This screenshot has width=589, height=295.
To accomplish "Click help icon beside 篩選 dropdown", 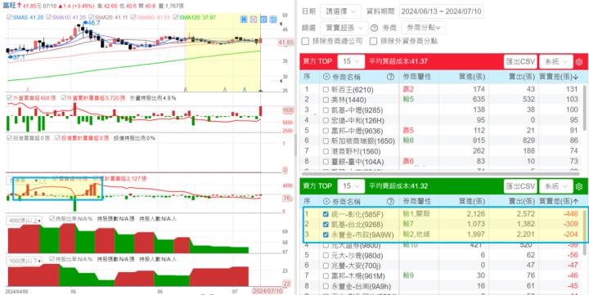I will tap(374, 28).
